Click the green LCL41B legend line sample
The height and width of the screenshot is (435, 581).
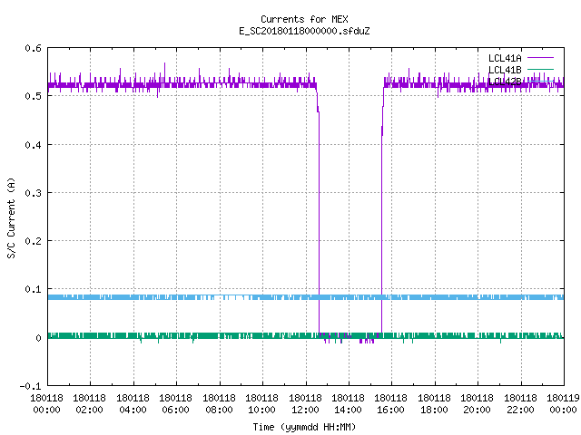(x=540, y=70)
